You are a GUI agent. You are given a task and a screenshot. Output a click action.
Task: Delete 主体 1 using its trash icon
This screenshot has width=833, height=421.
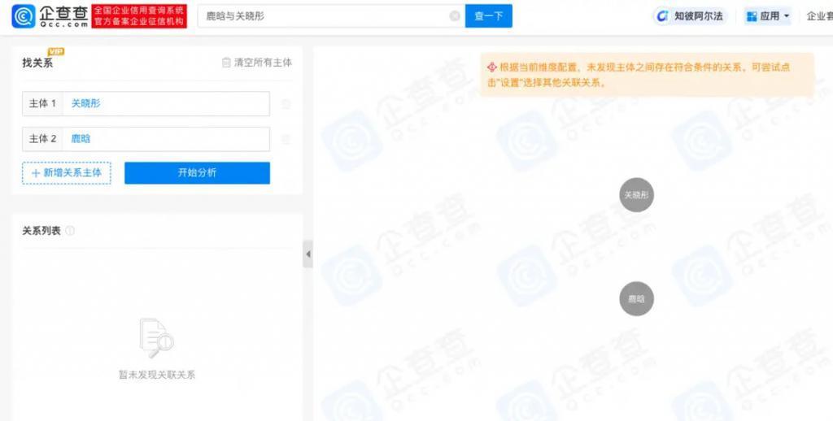[286, 104]
